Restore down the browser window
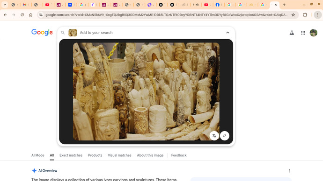The image size is (323, 181). tap(311, 4)
